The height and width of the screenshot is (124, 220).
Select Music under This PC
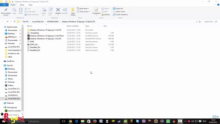10,79
